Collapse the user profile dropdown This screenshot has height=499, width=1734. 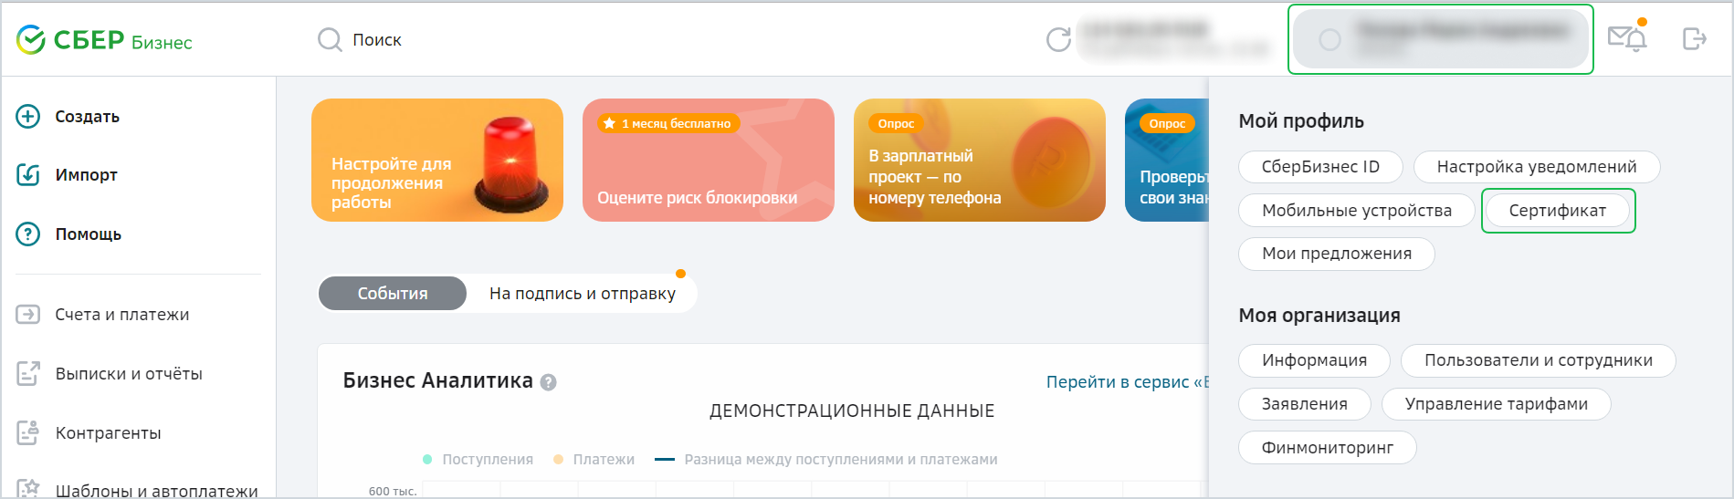[1440, 39]
